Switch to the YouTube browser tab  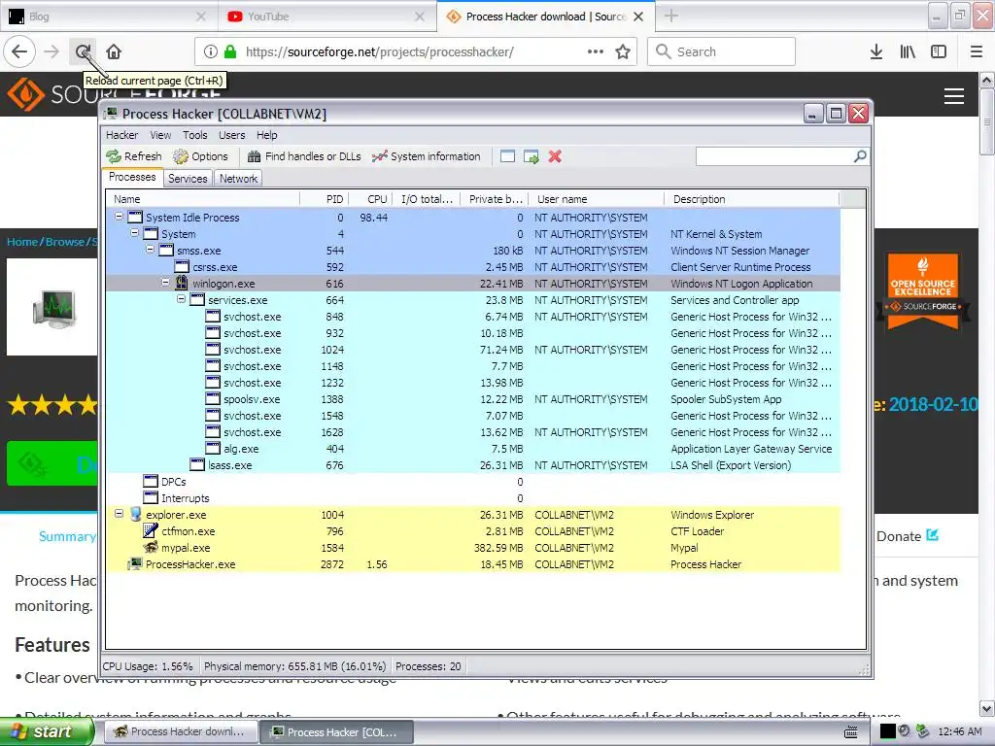(326, 17)
